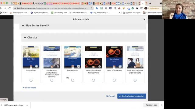
Task: Select the webcam video thumbnail
Action: coord(179,9)
